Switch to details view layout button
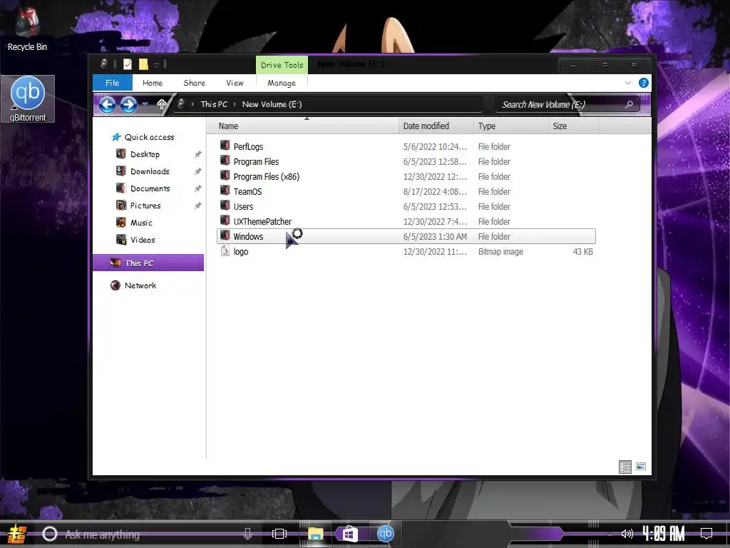This screenshot has width=730, height=548. (625, 467)
